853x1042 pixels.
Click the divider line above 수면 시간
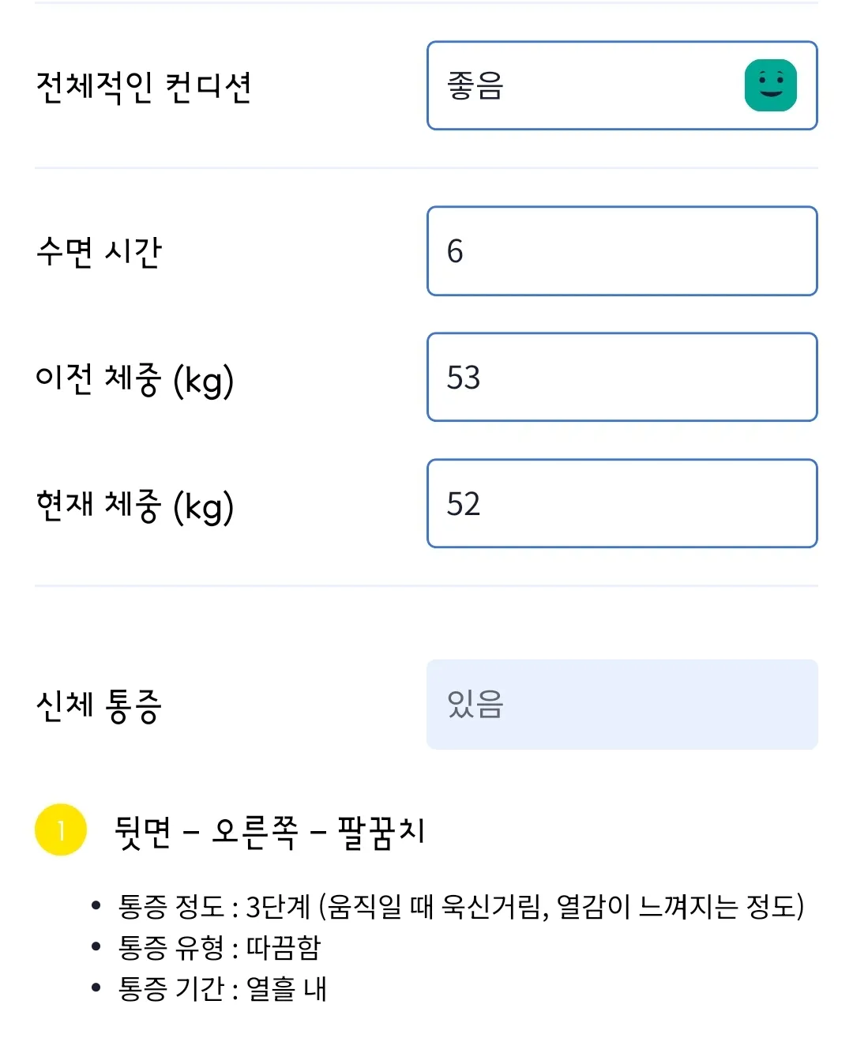click(x=426, y=168)
